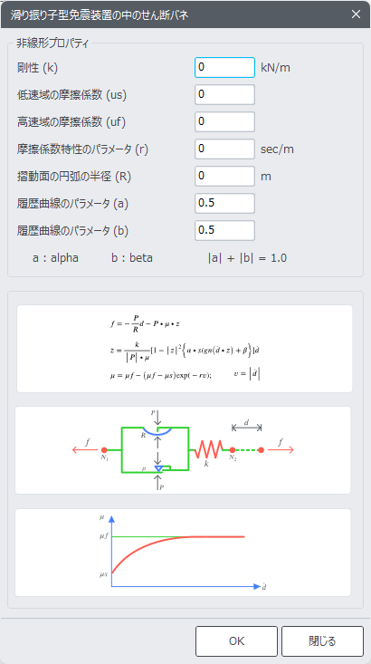This screenshot has height=664, width=371.
Task: Confirm with the OK button
Action: 236,641
